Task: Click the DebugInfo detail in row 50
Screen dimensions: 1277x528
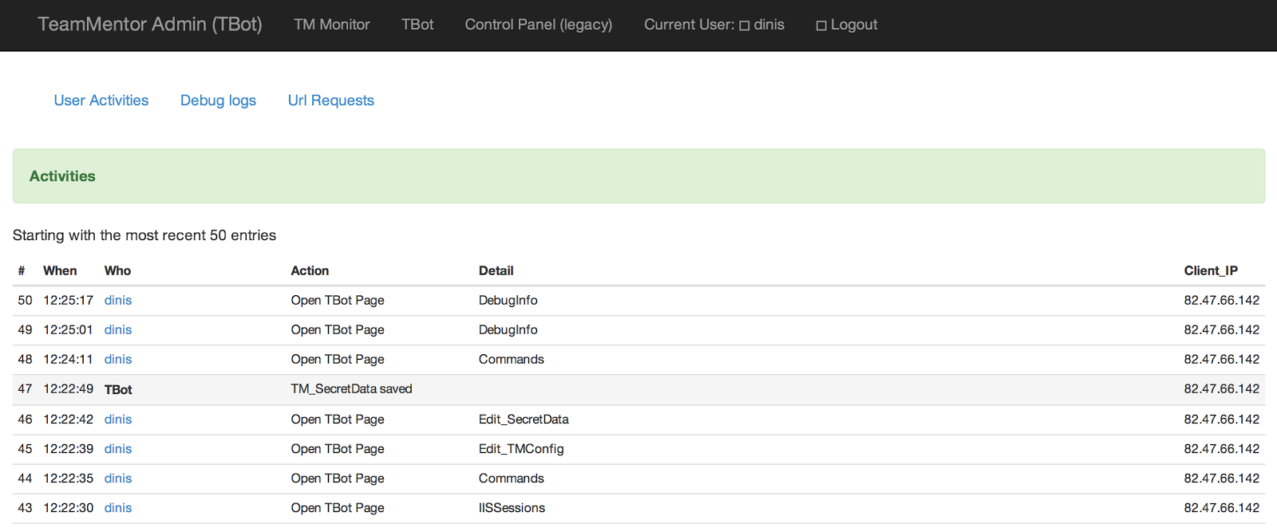Action: coord(508,301)
